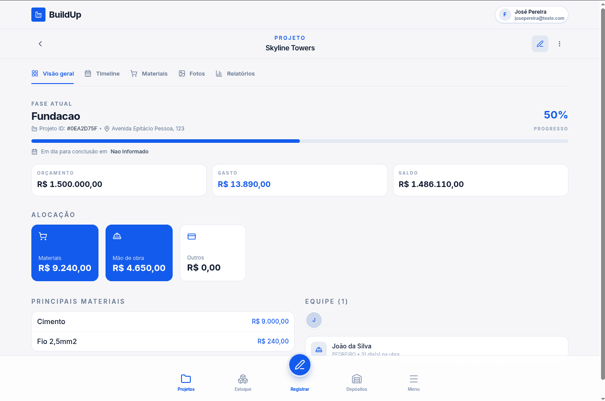Viewport: 605px width, 401px height.
Task: Select the Mão de obra allocation card
Action: (139, 253)
